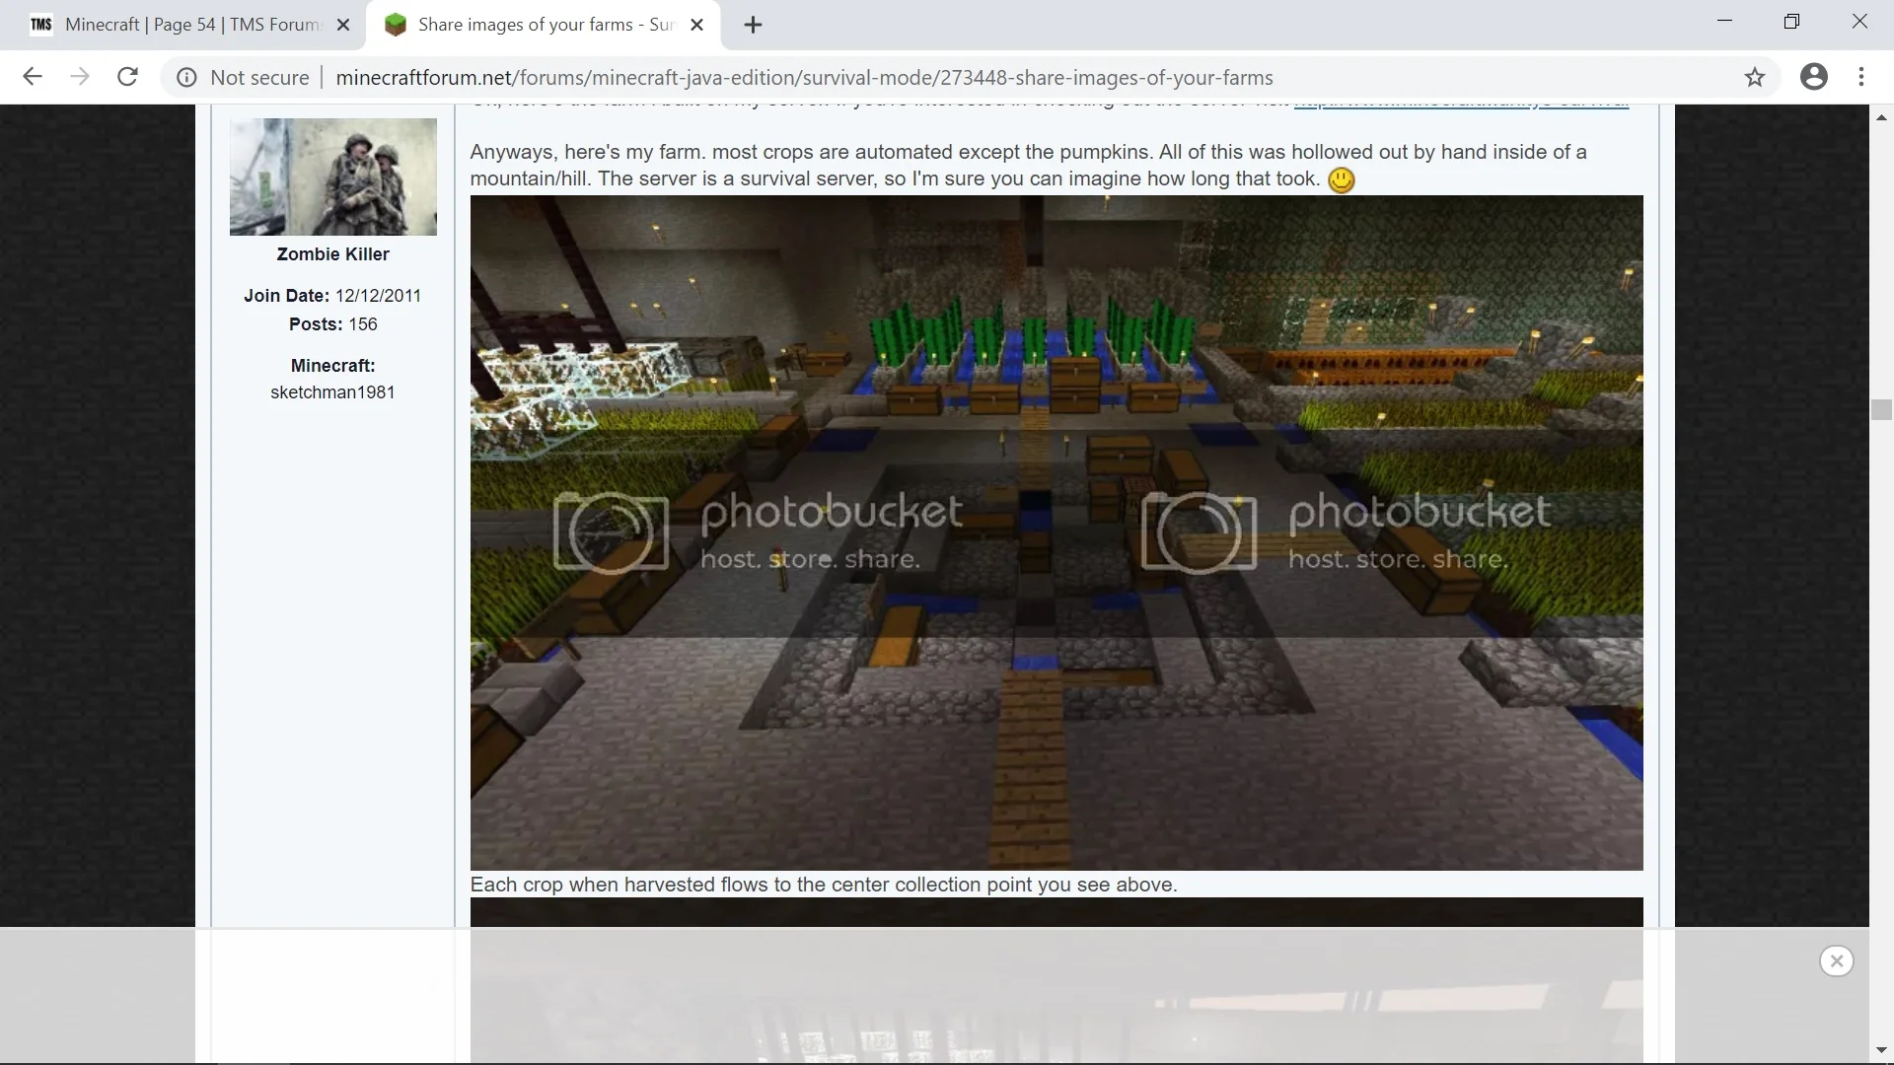Bookmark this page with star icon
The height and width of the screenshot is (1065, 1894).
1754,77
